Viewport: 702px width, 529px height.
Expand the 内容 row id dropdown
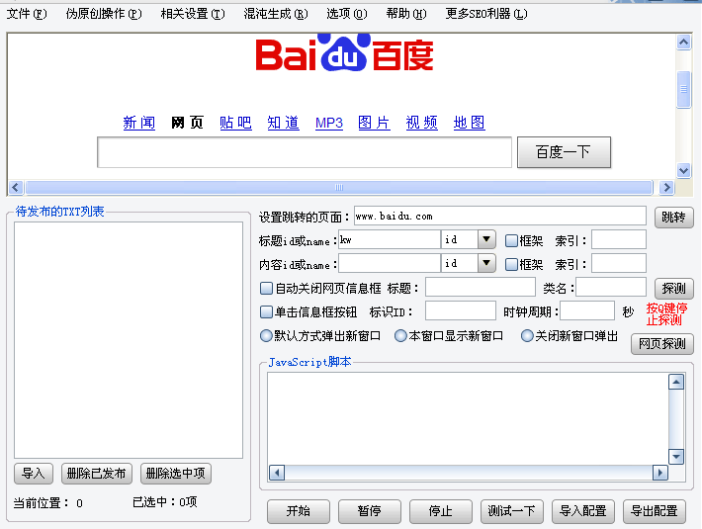click(x=486, y=264)
